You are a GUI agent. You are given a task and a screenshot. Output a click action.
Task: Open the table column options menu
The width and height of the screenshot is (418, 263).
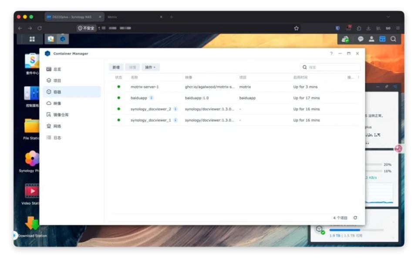point(358,77)
